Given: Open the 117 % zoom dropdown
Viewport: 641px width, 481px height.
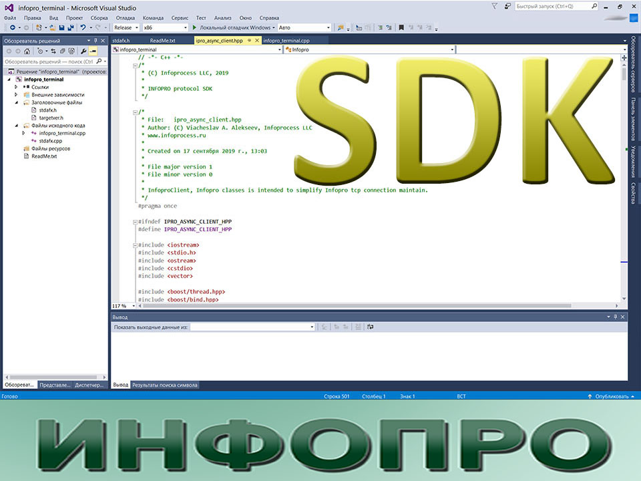Looking at the screenshot, I should pyautogui.click(x=124, y=306).
